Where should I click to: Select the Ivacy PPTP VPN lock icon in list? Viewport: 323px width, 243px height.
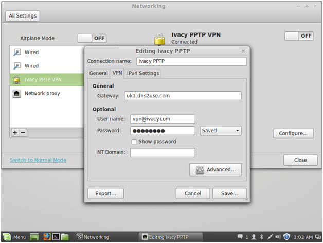(16, 80)
